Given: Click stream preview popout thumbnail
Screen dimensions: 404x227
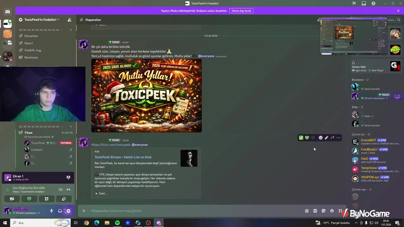Looking at the screenshot, I should (353, 36).
